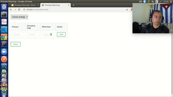Close the Google Slides tab
173x97 pixels.
coord(38,5)
